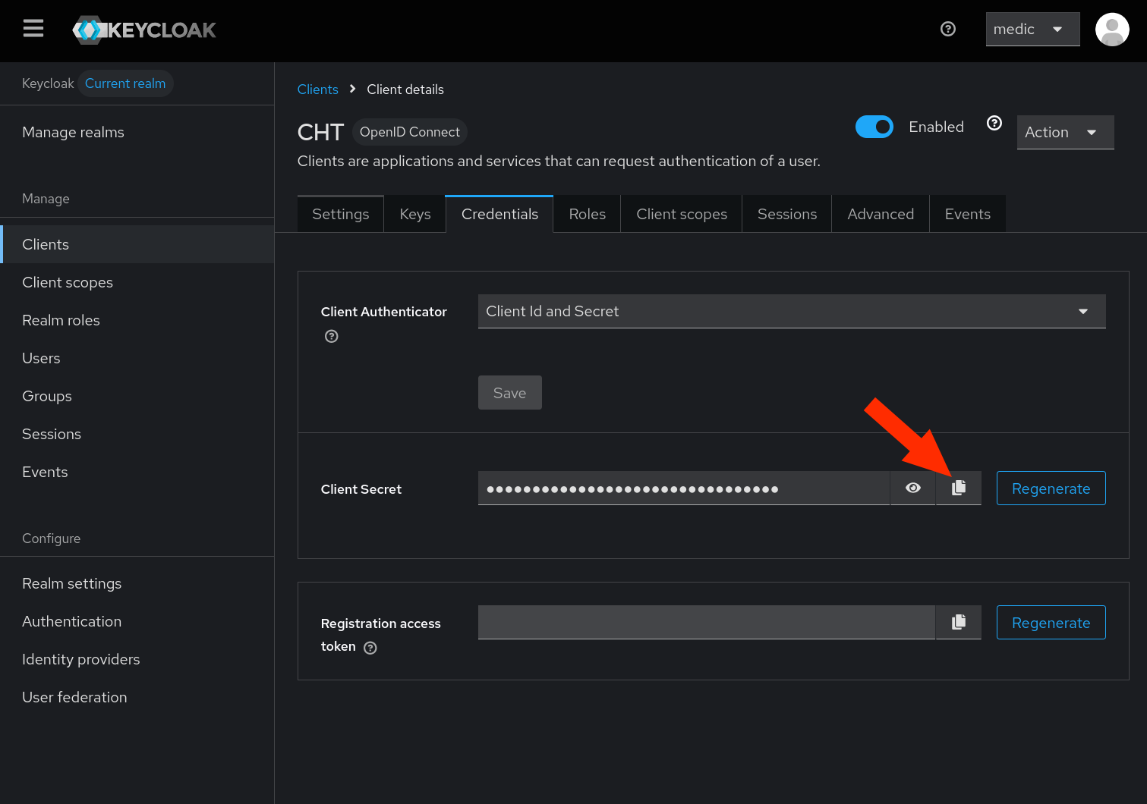Open User federation in sidebar
Screen dimensions: 1147x804
[x=137, y=697]
